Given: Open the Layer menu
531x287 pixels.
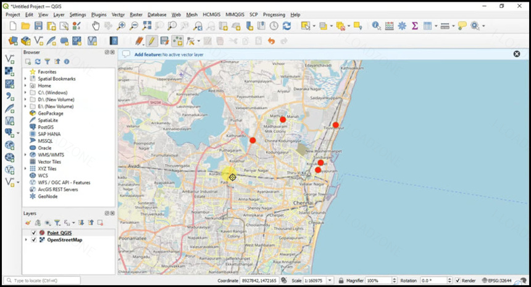Looking at the screenshot, I should coord(59,15).
